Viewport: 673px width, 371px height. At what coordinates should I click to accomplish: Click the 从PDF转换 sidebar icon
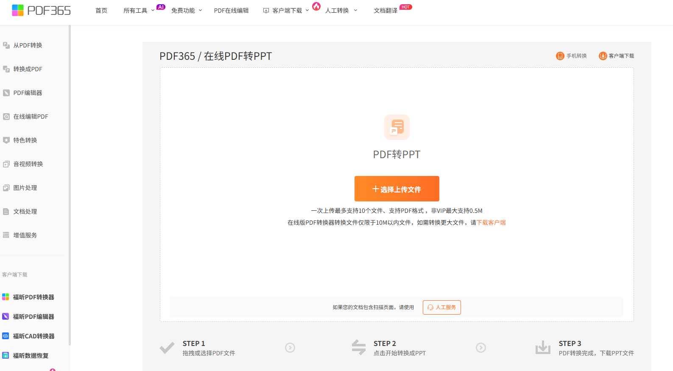(6, 45)
